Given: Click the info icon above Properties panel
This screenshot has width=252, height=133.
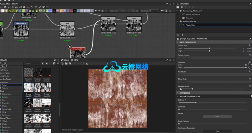Looking at the screenshot, I should point(182,35).
